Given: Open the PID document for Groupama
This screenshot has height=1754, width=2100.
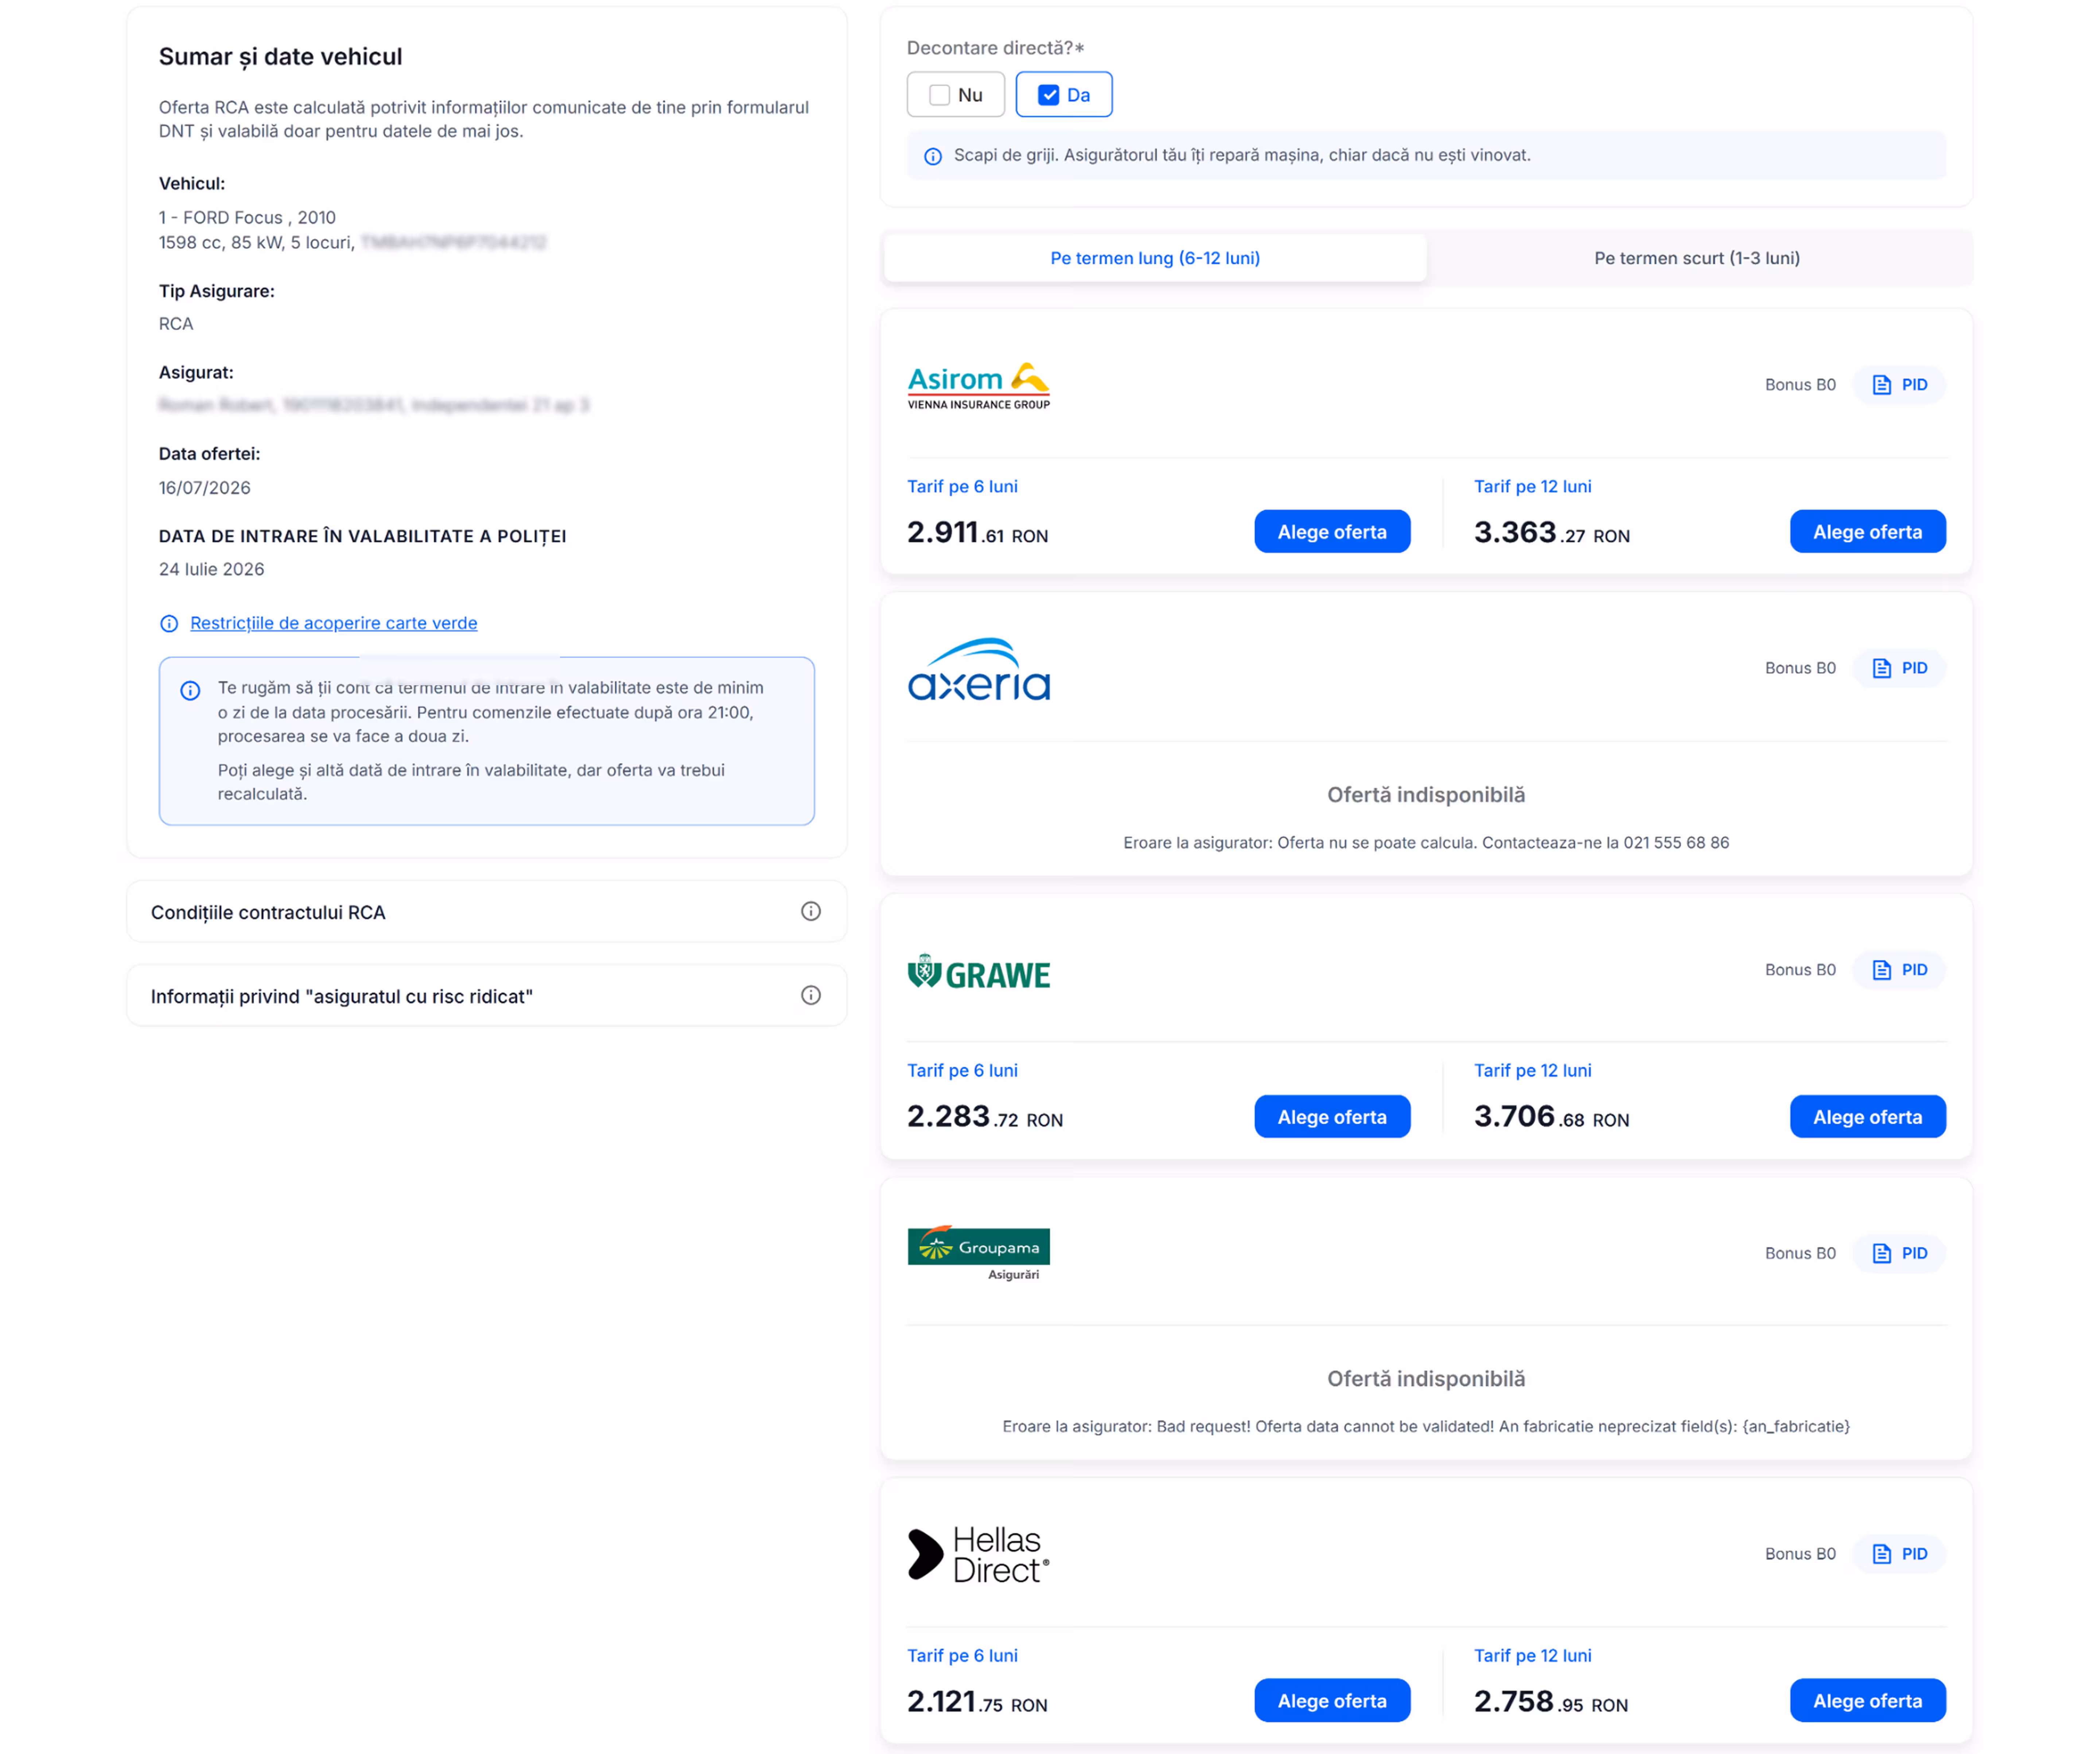Looking at the screenshot, I should tap(1899, 1253).
